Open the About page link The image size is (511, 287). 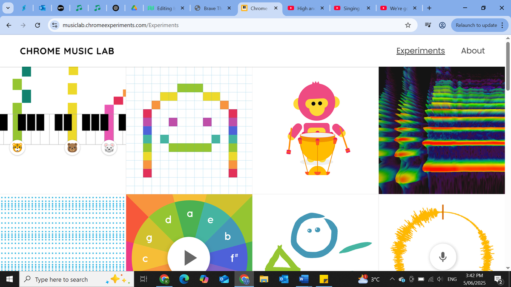(x=473, y=51)
